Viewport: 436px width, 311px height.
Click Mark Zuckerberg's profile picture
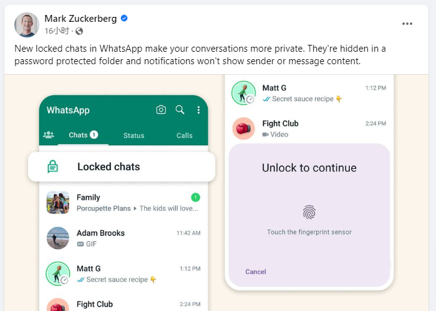click(x=27, y=25)
